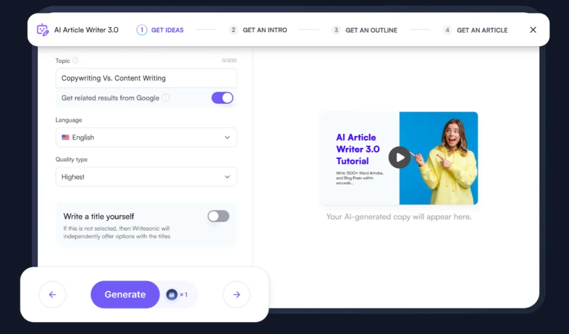The image size is (569, 334).
Task: Disable Get related results from Google toggle
Action: pyautogui.click(x=222, y=98)
